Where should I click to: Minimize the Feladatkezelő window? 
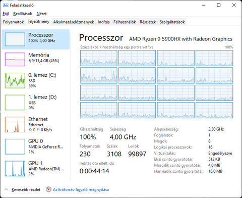pyautogui.click(x=204, y=5)
